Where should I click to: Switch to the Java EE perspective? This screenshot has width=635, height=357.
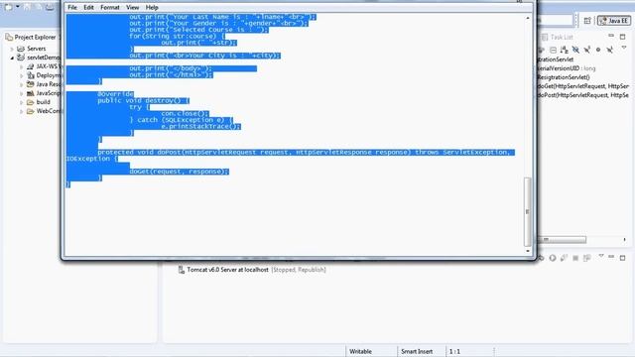[x=614, y=20]
